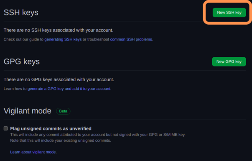Enable Flag unsigned commits as unverified checkbox
The width and height of the screenshot is (252, 161).
coord(6,128)
